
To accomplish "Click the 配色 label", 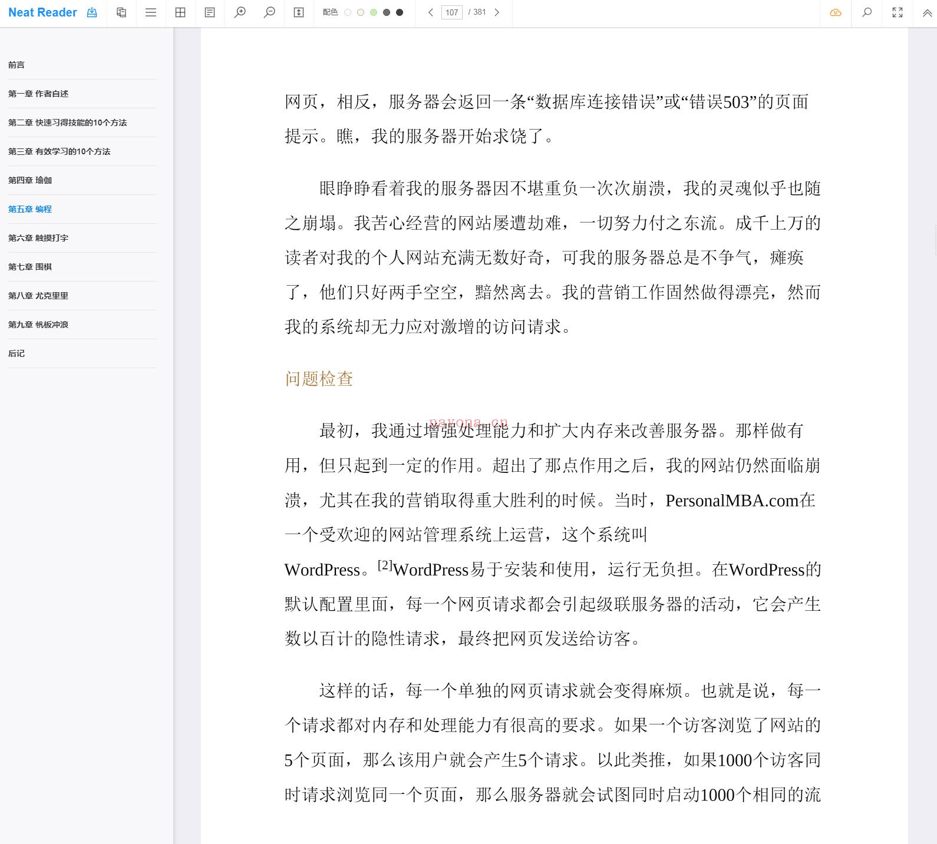I will tap(331, 12).
